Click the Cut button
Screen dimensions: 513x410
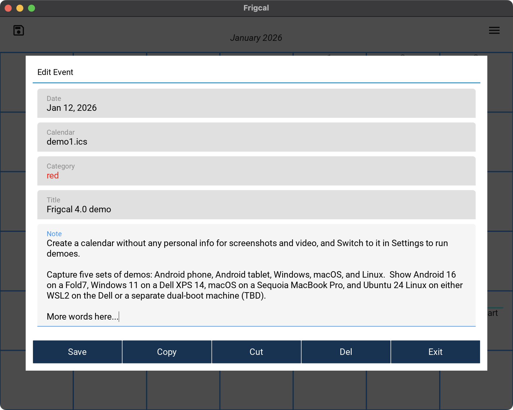[256, 352]
